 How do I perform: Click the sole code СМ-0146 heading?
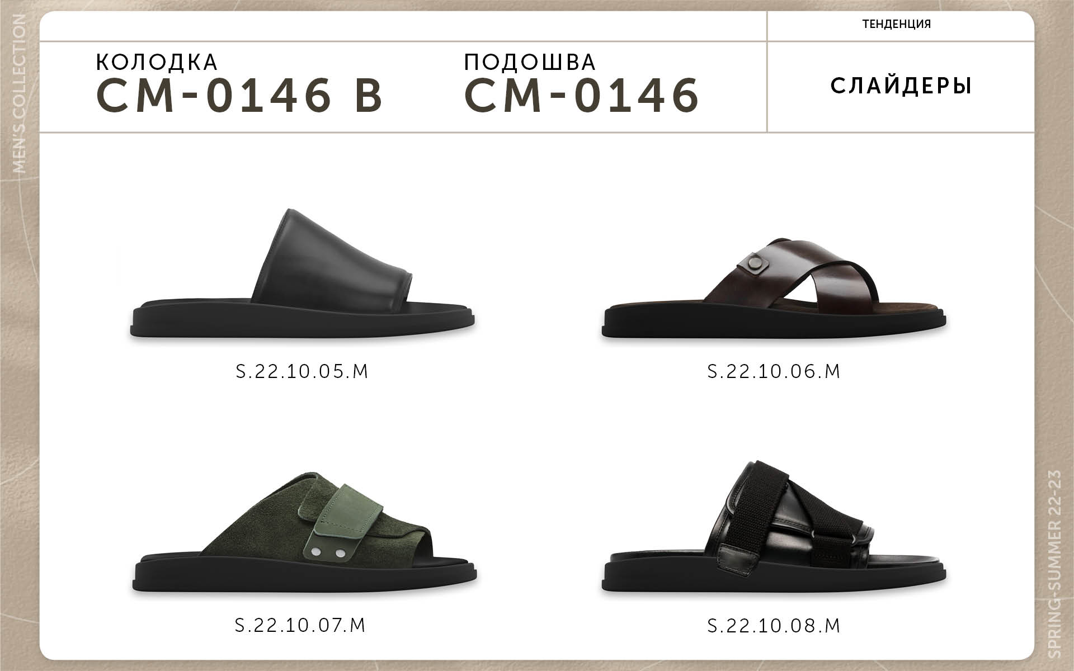tap(582, 94)
